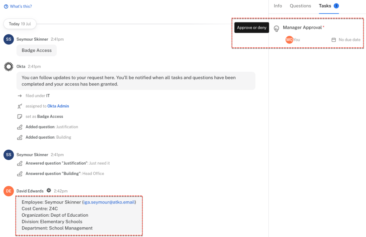The width and height of the screenshot is (366, 237).
Task: Switch to the Info tab
Action: coord(278,6)
